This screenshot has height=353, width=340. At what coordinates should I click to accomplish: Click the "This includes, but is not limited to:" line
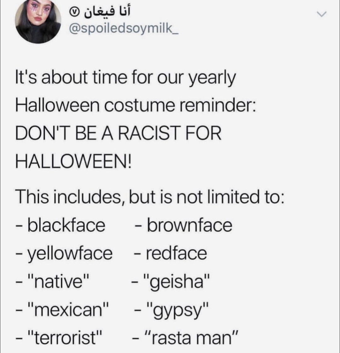150,196
